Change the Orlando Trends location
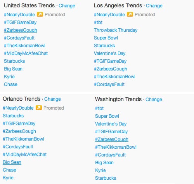The width and height of the screenshot is (194, 184). click(x=52, y=99)
